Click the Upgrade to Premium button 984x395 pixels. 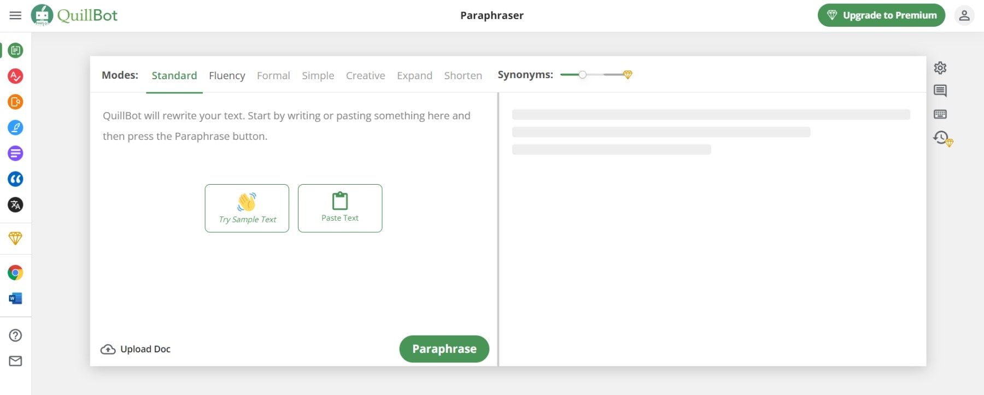tap(881, 15)
